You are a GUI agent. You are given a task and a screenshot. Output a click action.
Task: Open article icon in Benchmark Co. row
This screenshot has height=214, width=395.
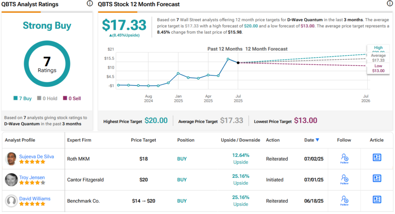click(377, 200)
